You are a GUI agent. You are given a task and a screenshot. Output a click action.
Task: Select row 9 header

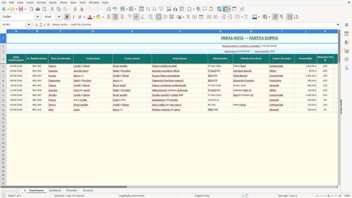[3, 86]
